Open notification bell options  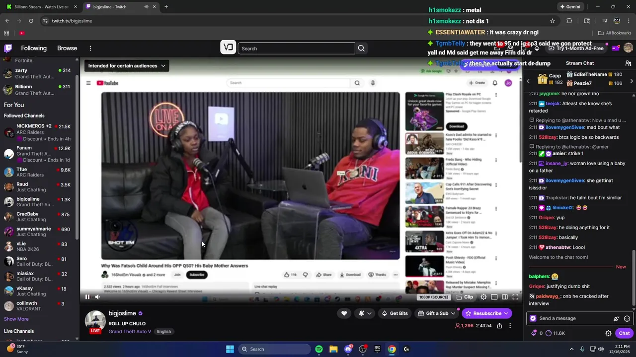[x=365, y=313]
